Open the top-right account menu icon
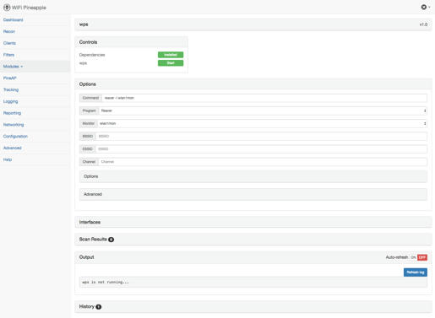This screenshot has height=318, width=435. point(425,7)
